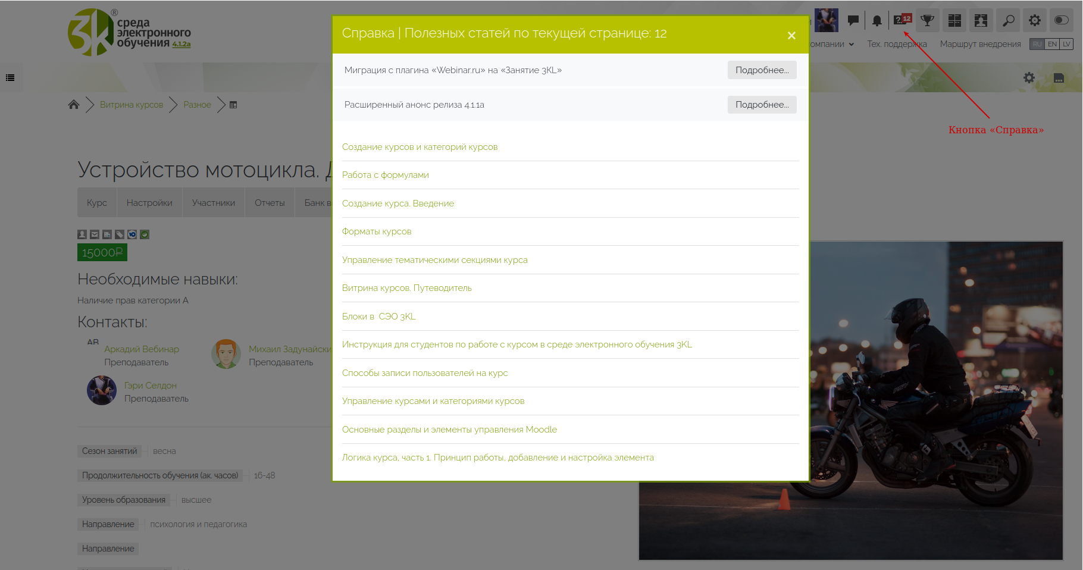Toggle the edit mode switch in top toolbar
The image size is (1083, 570).
coord(1061,21)
